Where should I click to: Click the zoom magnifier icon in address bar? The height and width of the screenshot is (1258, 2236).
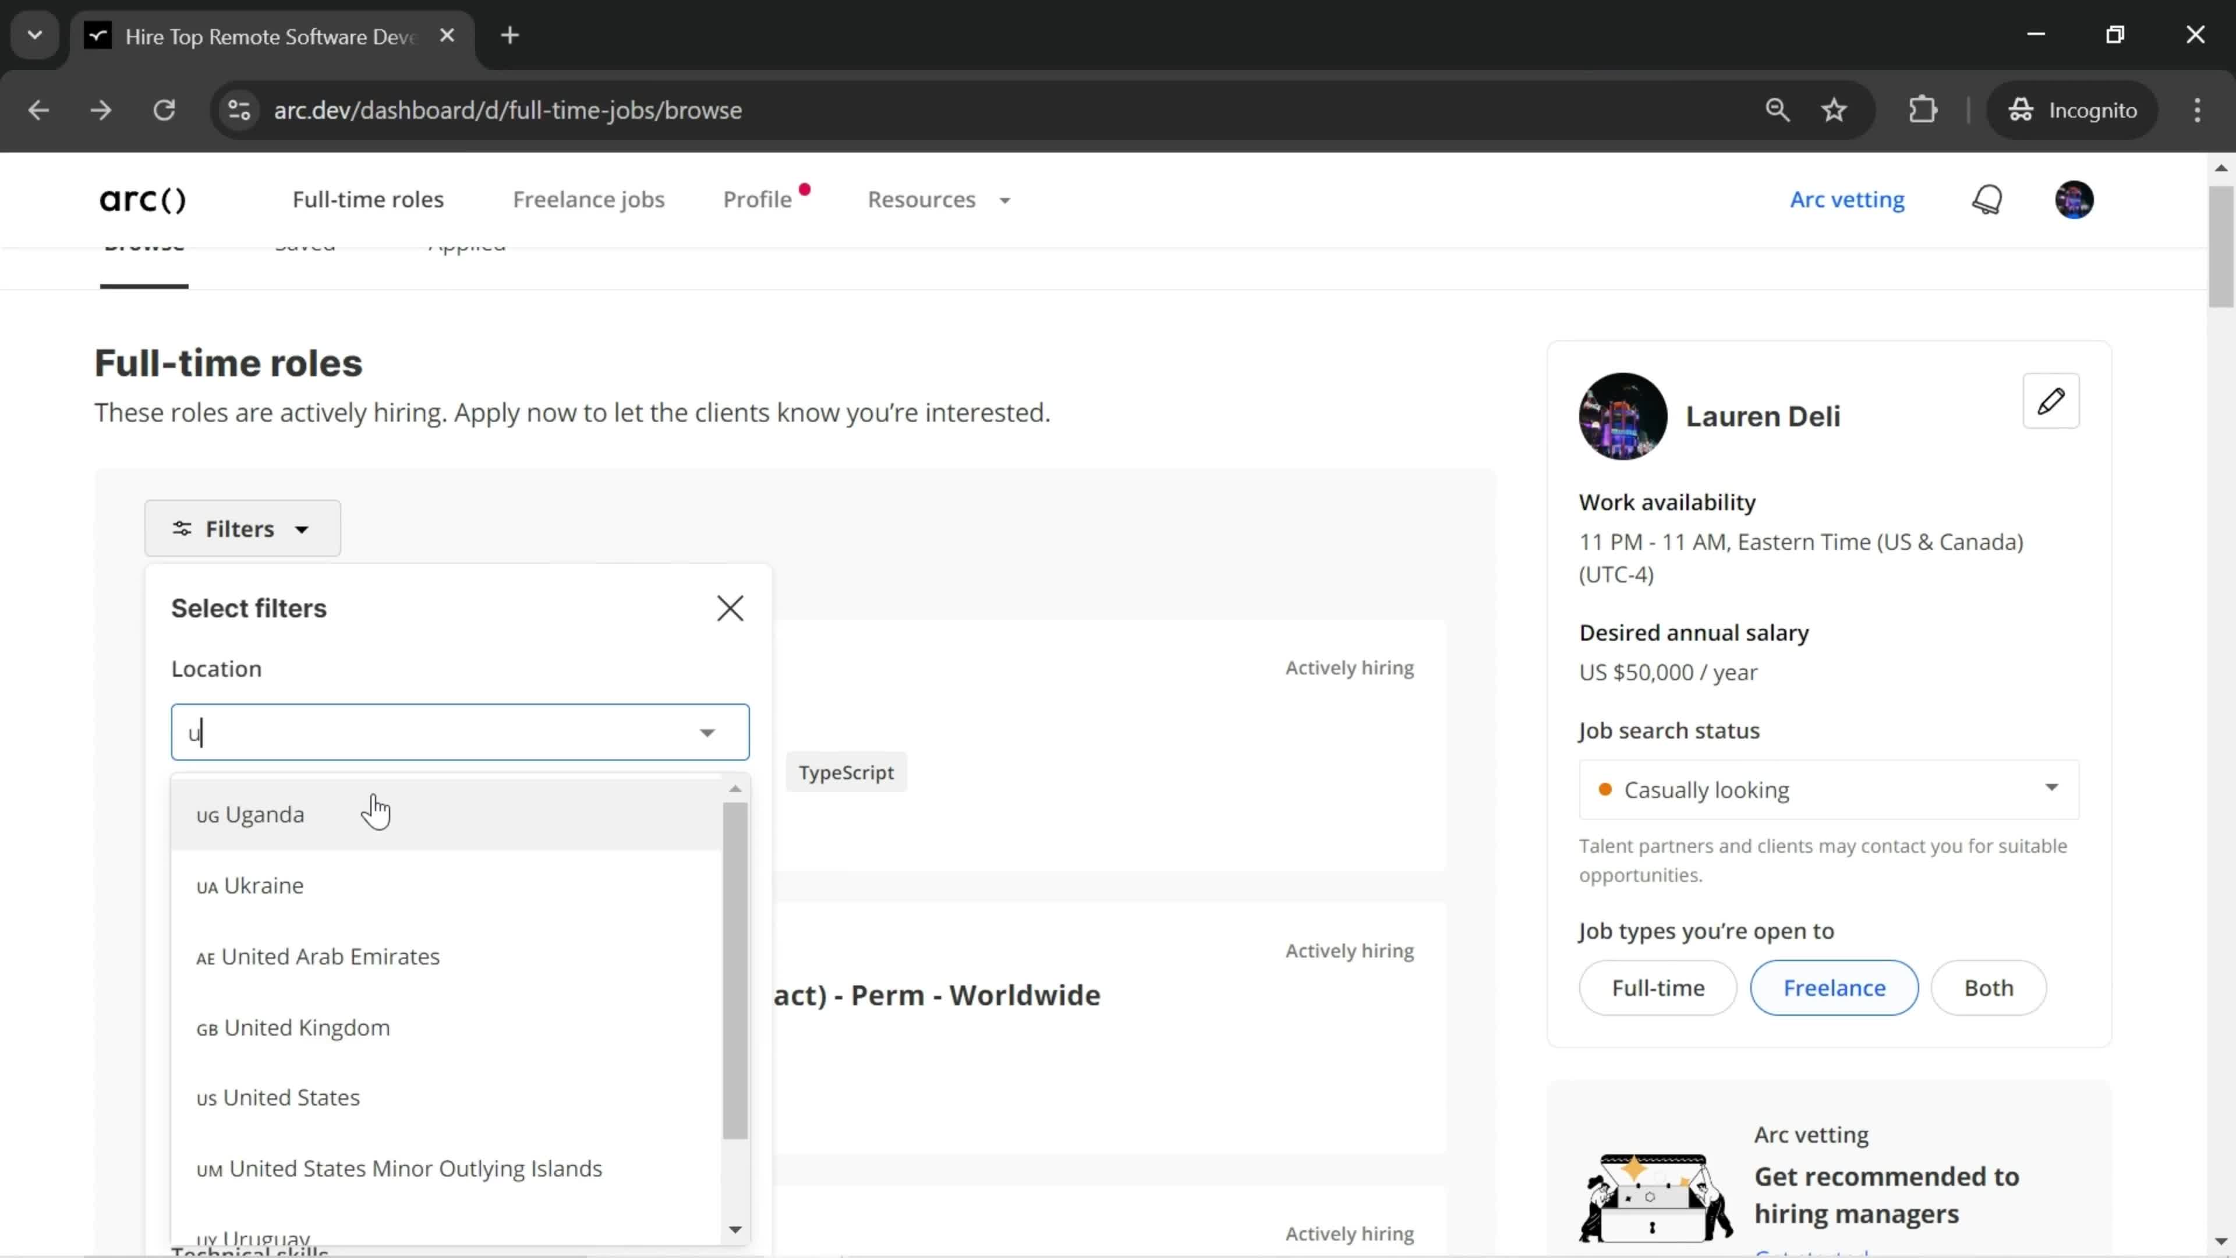(1777, 110)
